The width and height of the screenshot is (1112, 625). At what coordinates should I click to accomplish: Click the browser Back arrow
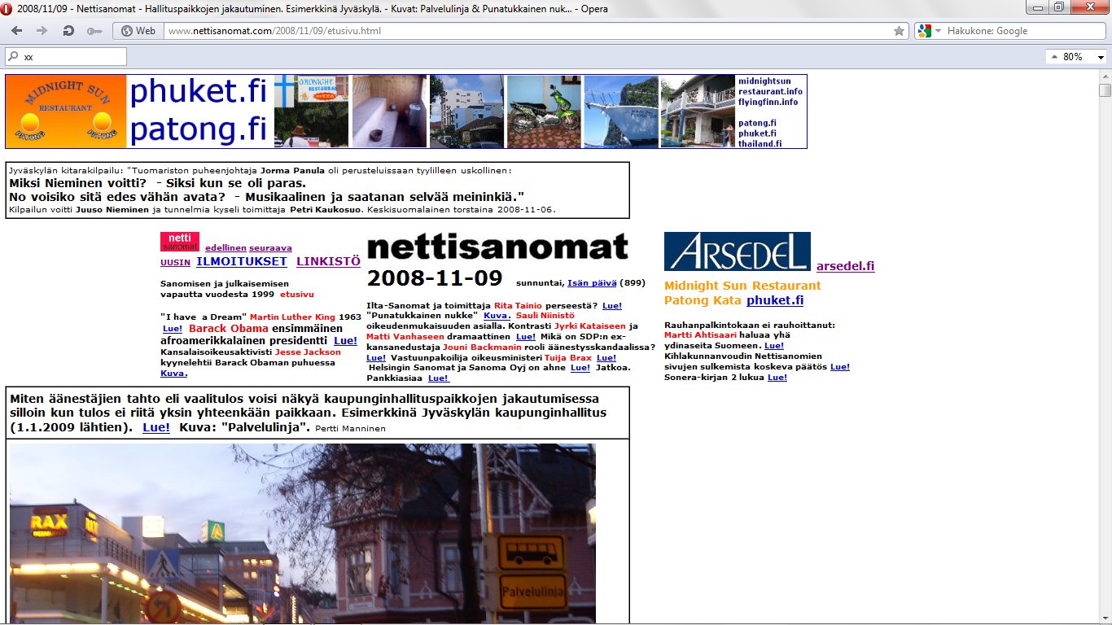tap(17, 31)
